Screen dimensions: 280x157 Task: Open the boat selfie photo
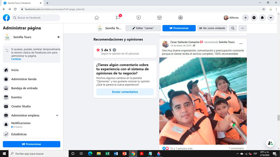203,101
